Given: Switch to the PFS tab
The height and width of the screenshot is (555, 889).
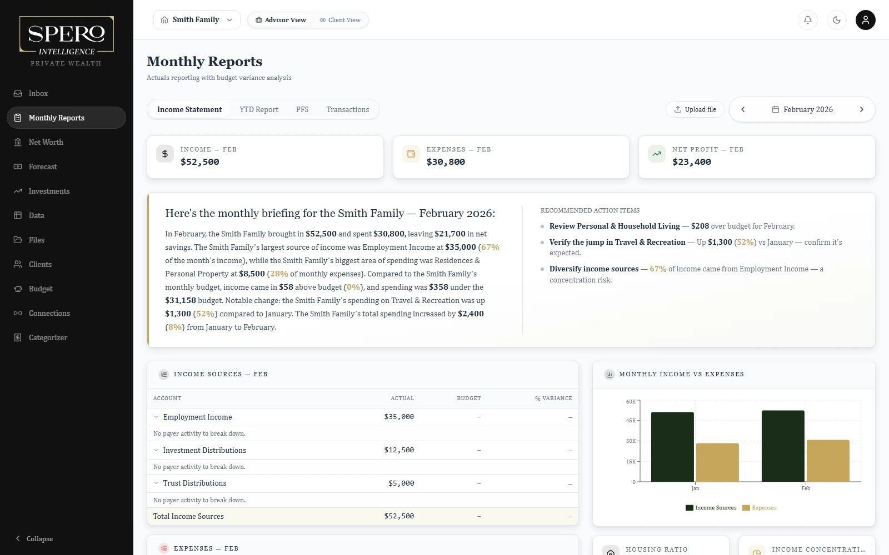Looking at the screenshot, I should (302, 109).
